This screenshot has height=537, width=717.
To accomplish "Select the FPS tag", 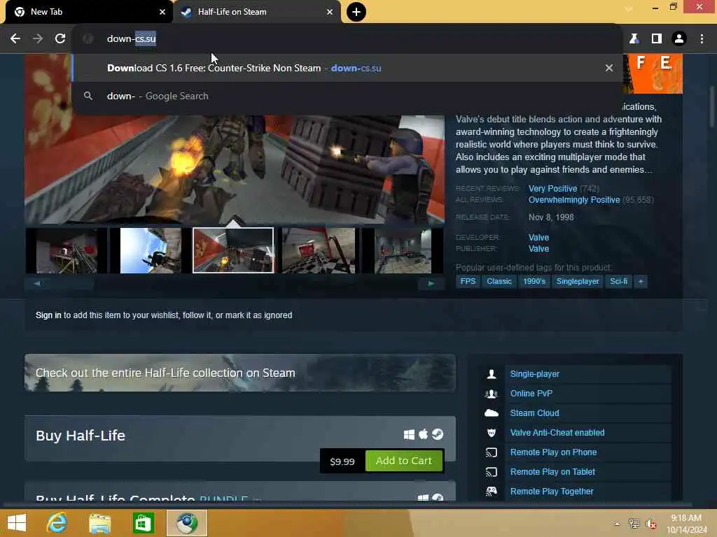I will 468,281.
